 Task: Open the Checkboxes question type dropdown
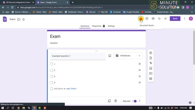[x=128, y=56]
